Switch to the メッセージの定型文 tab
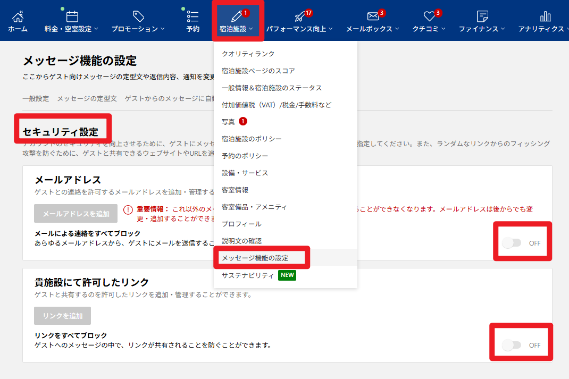 coord(87,98)
